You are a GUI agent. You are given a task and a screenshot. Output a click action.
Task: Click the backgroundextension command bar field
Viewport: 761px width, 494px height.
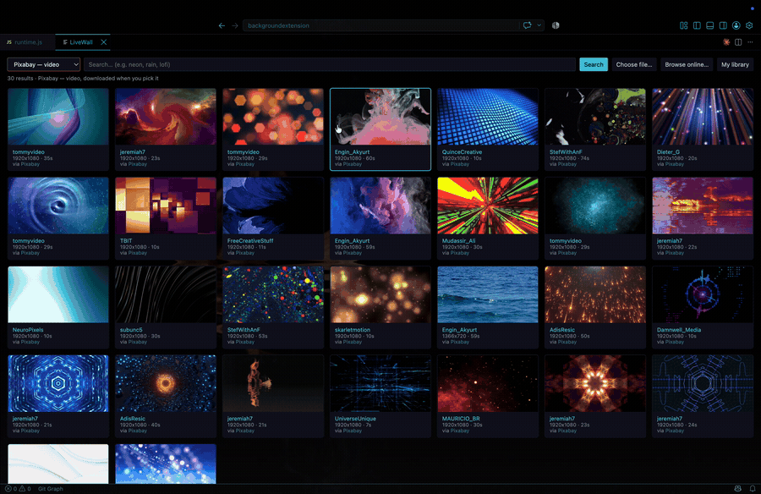(x=381, y=25)
